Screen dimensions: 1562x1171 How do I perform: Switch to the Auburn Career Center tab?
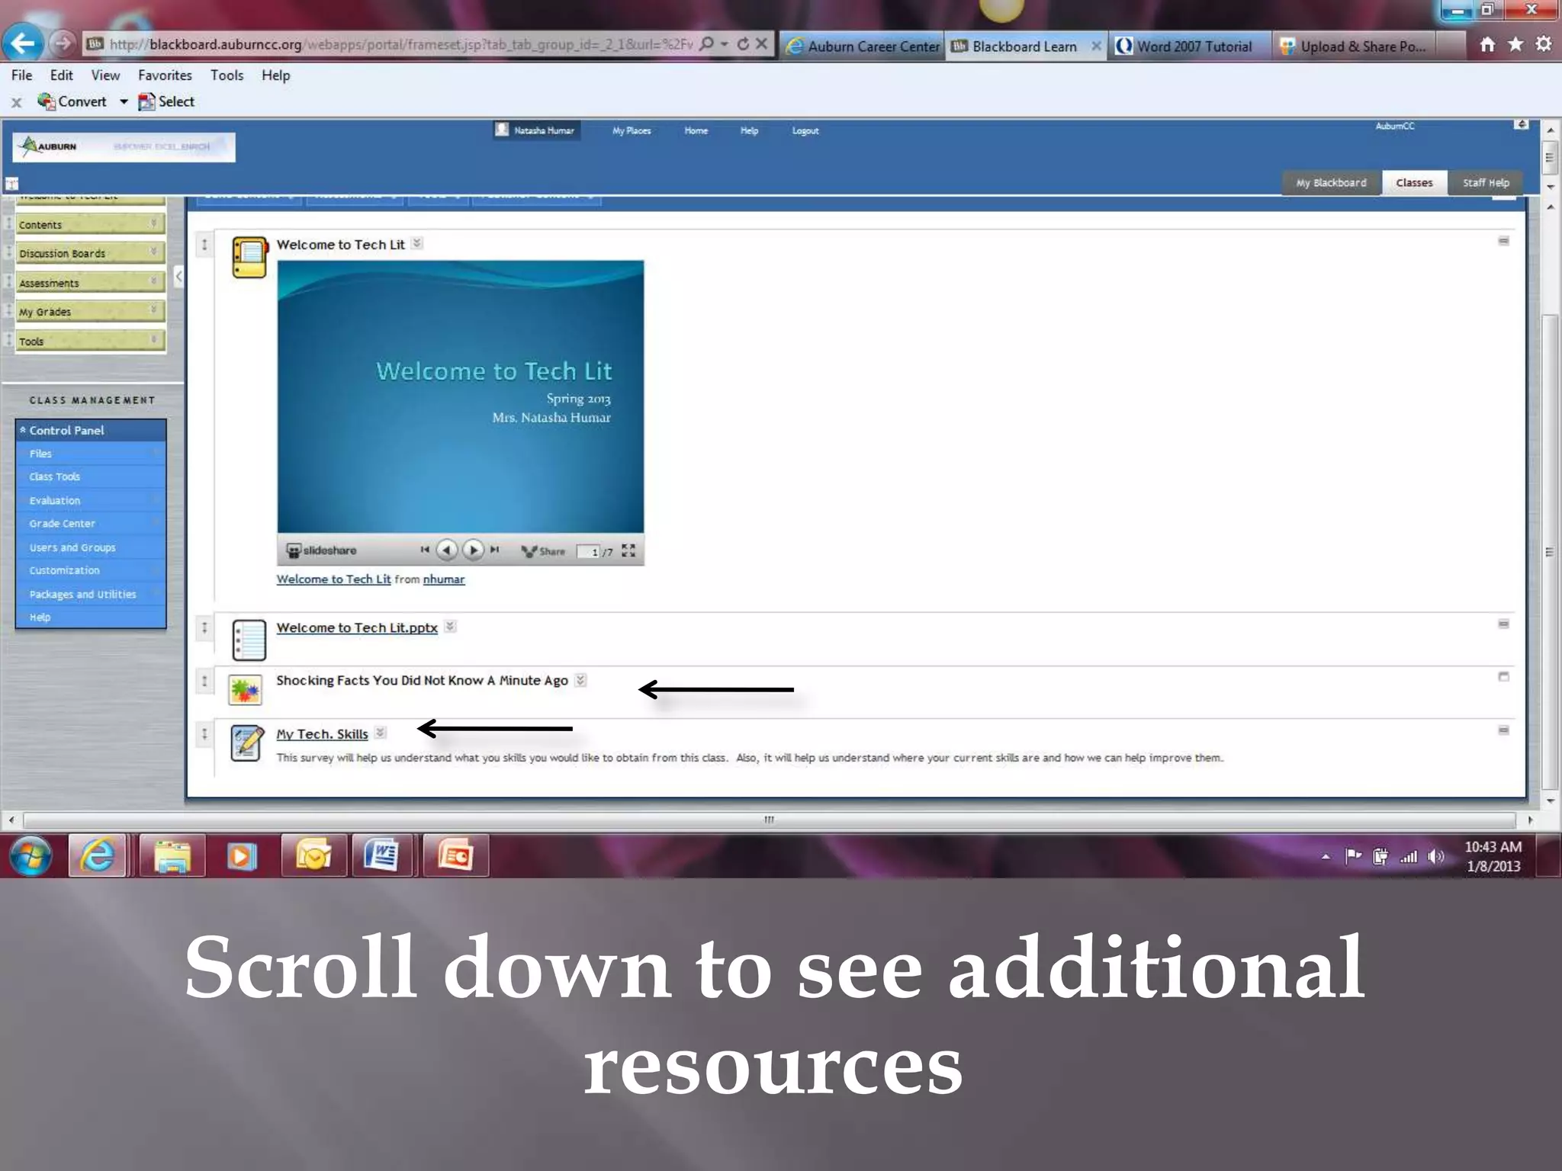click(862, 46)
